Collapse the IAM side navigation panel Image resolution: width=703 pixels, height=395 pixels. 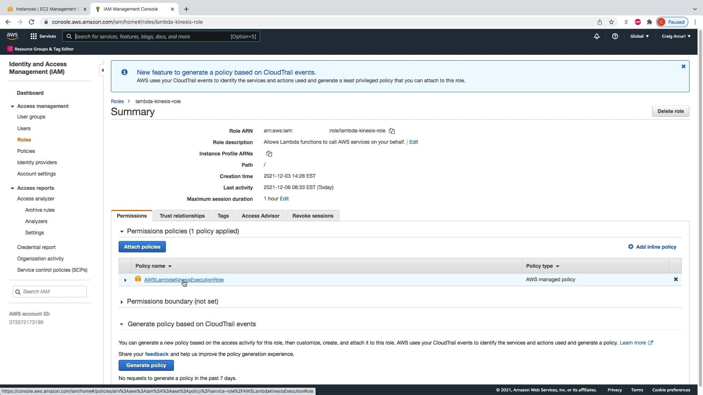pyautogui.click(x=103, y=70)
